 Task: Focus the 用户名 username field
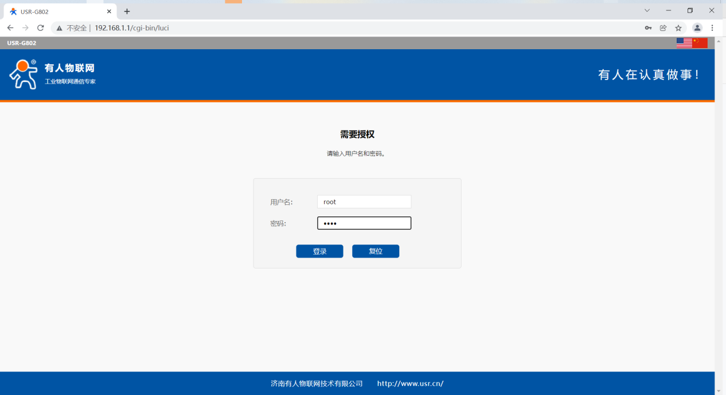click(364, 202)
